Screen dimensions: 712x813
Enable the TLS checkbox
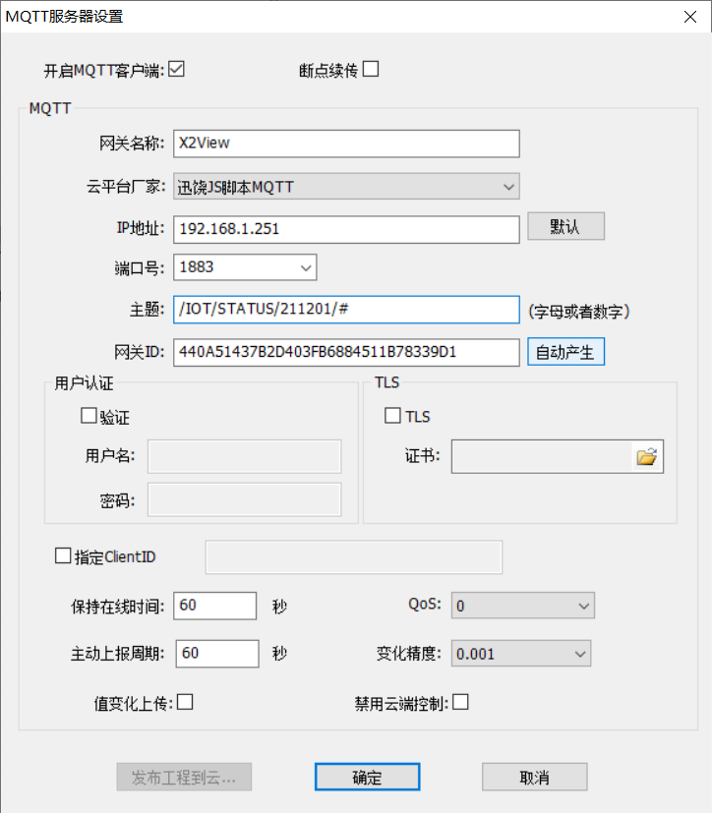[392, 415]
